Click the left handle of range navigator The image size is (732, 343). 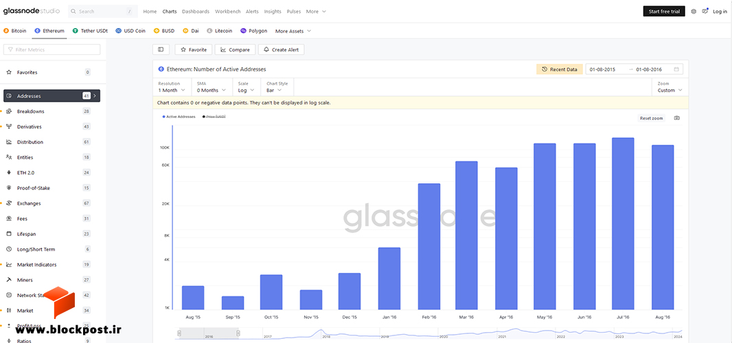click(x=179, y=333)
